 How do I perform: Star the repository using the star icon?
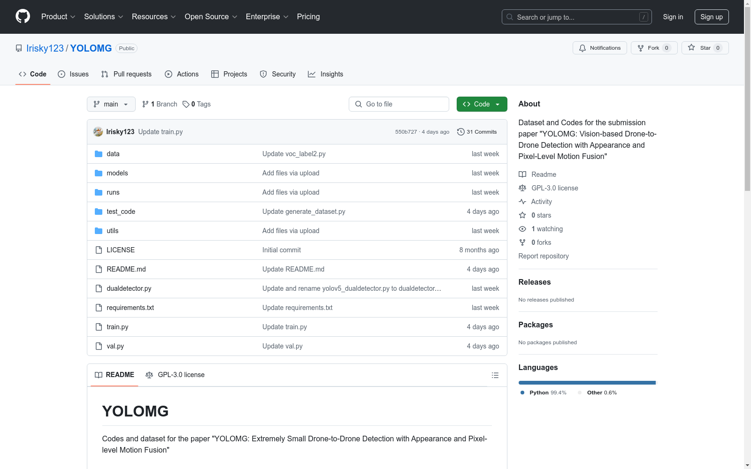pyautogui.click(x=691, y=48)
